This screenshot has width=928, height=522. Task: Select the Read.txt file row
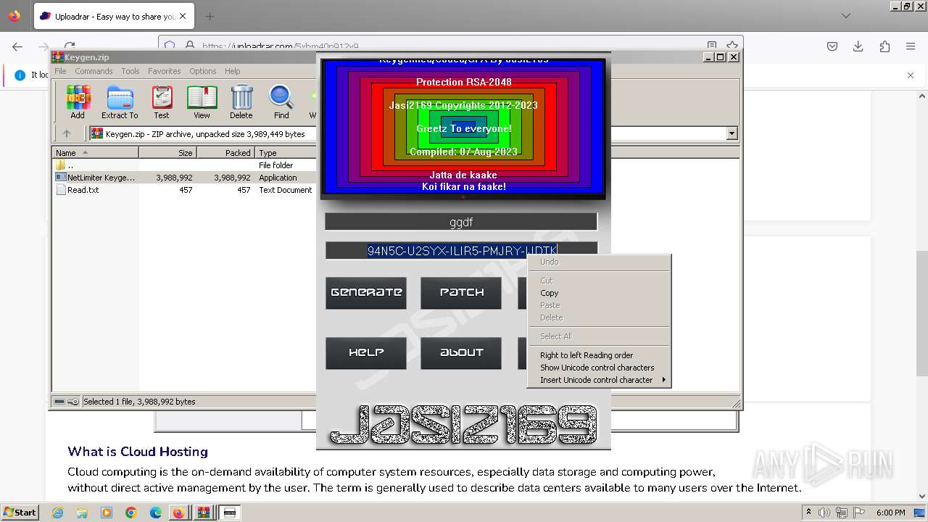click(184, 190)
